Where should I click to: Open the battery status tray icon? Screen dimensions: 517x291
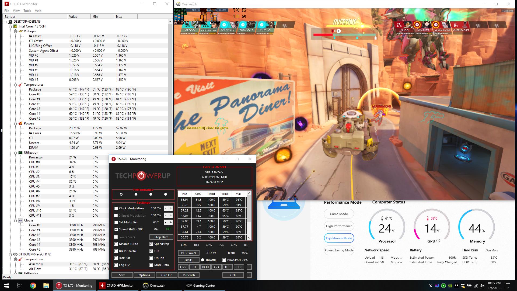[469, 286]
